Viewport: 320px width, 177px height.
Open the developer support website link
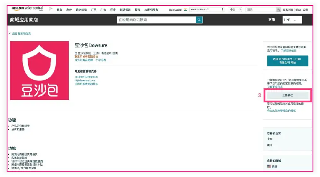87,84
